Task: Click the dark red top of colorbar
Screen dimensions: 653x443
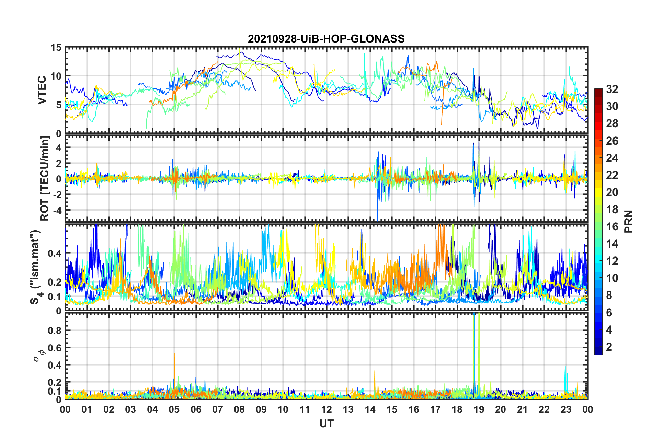Action: click(x=598, y=91)
